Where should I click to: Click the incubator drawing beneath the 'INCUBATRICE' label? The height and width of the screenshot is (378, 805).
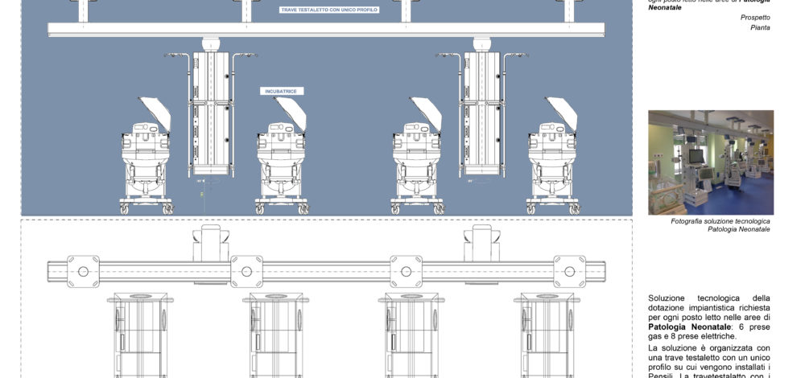pos(282,156)
